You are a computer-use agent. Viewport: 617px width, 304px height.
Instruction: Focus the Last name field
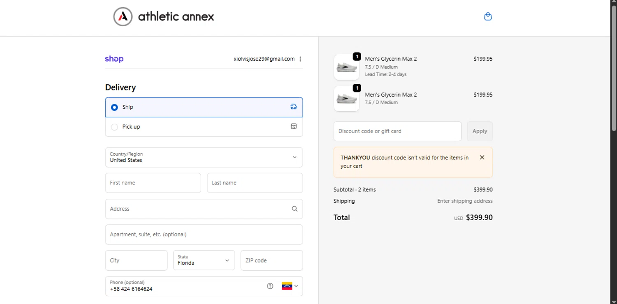255,183
